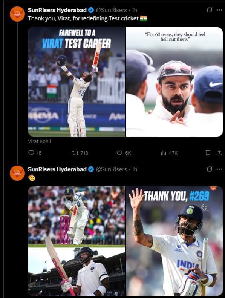Open the Thank You #269 image
This screenshot has width=225, height=298.
pyautogui.click(x=174, y=241)
